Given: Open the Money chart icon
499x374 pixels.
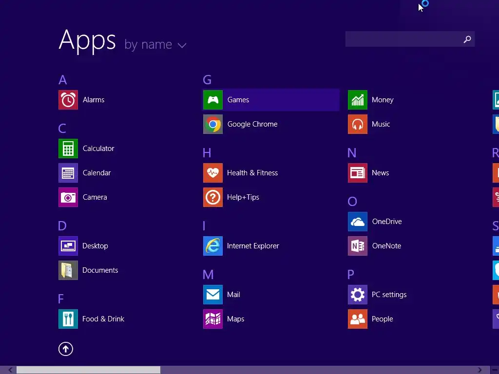Looking at the screenshot, I should [x=358, y=100].
